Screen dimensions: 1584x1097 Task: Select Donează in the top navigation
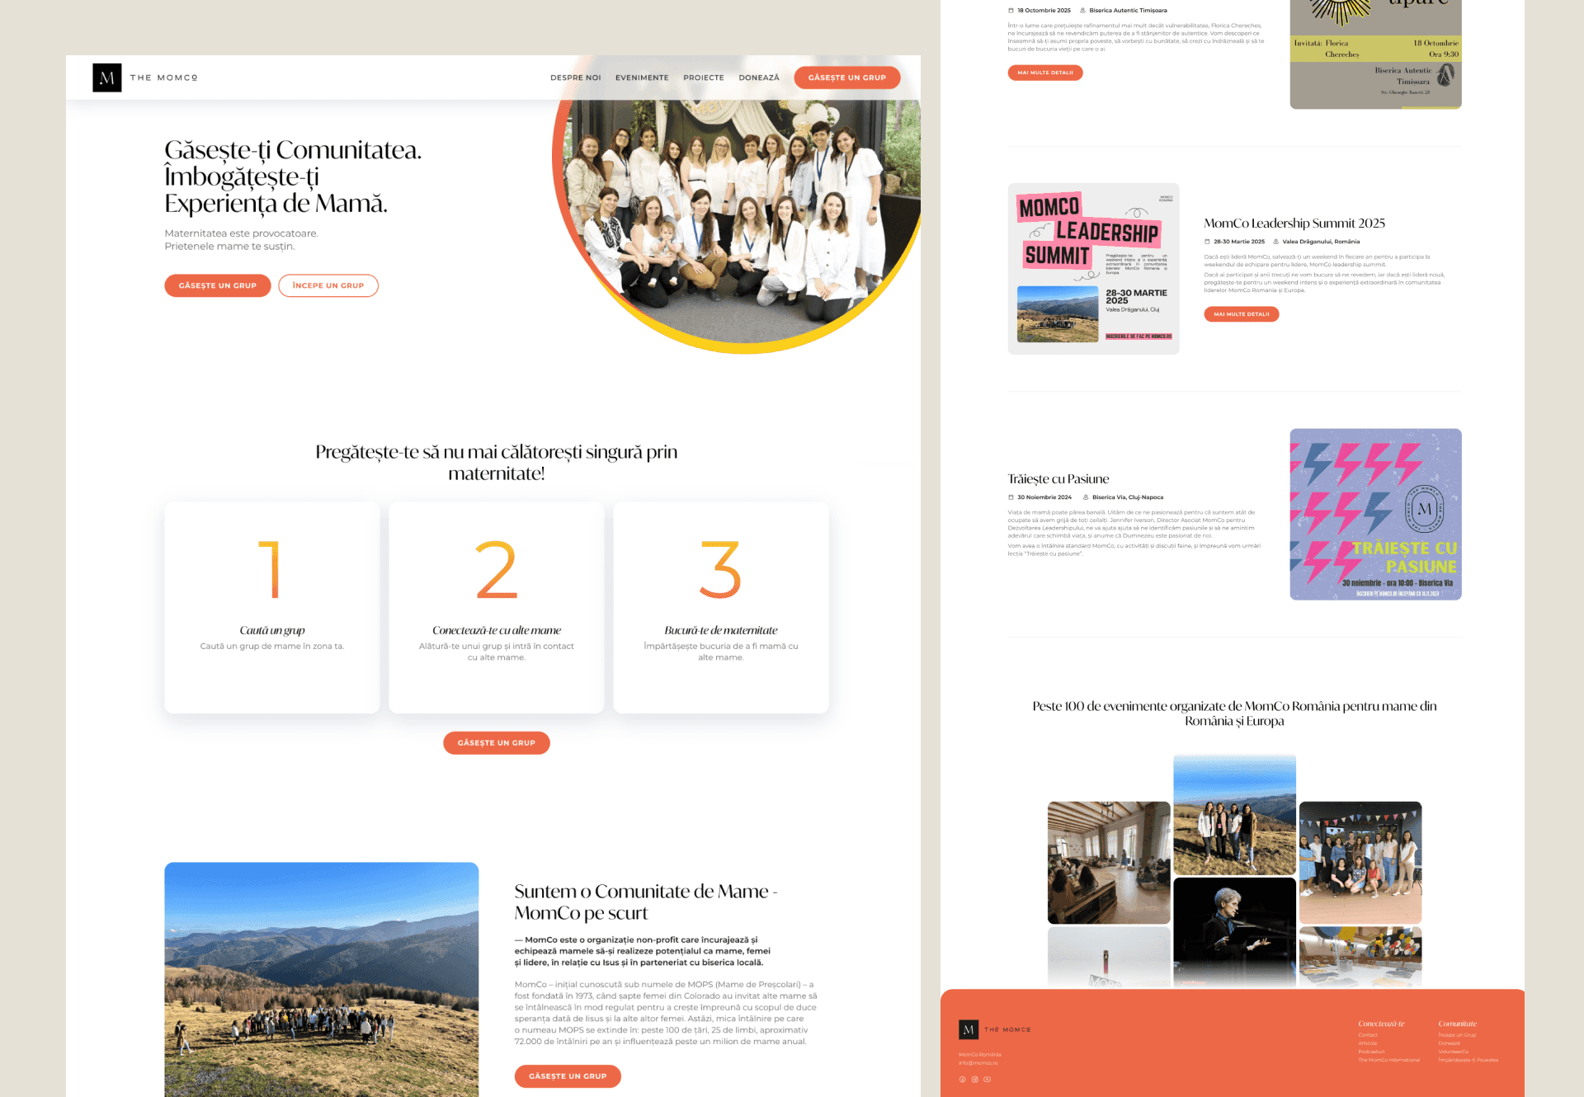click(759, 78)
